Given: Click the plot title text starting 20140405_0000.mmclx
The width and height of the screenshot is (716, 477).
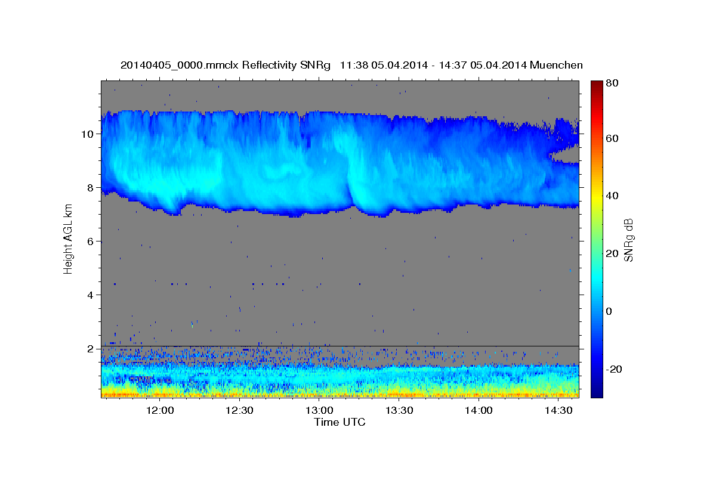Looking at the screenshot, I should 351,65.
